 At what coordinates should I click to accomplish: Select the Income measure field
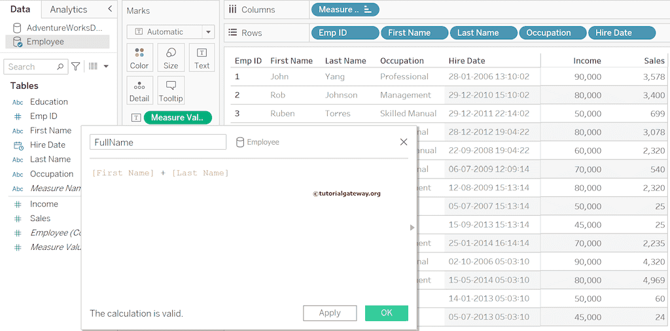(x=44, y=204)
